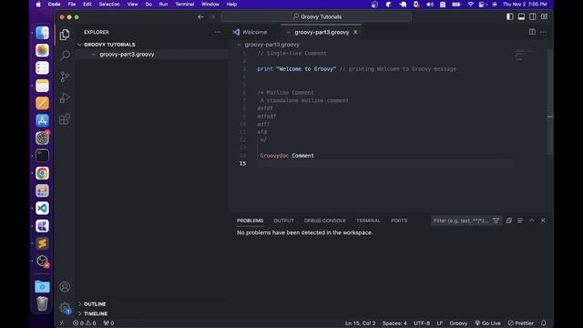
Task: Click the ports forwarded status item
Action: [x=109, y=323]
